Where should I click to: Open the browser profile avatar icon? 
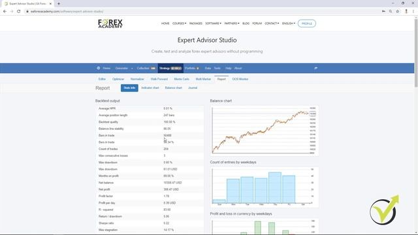(406, 12)
